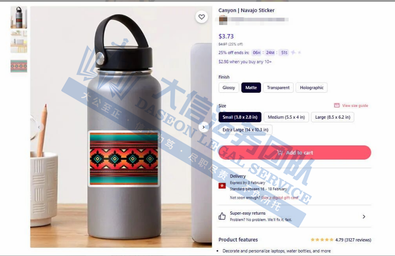Expand Super-easy returns with chevron arrow

click(364, 216)
